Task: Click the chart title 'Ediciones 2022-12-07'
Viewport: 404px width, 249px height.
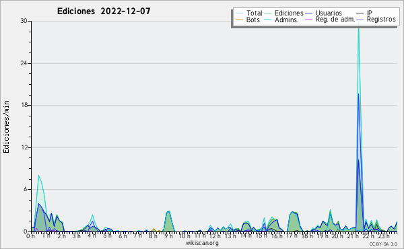Action: pyautogui.click(x=104, y=11)
